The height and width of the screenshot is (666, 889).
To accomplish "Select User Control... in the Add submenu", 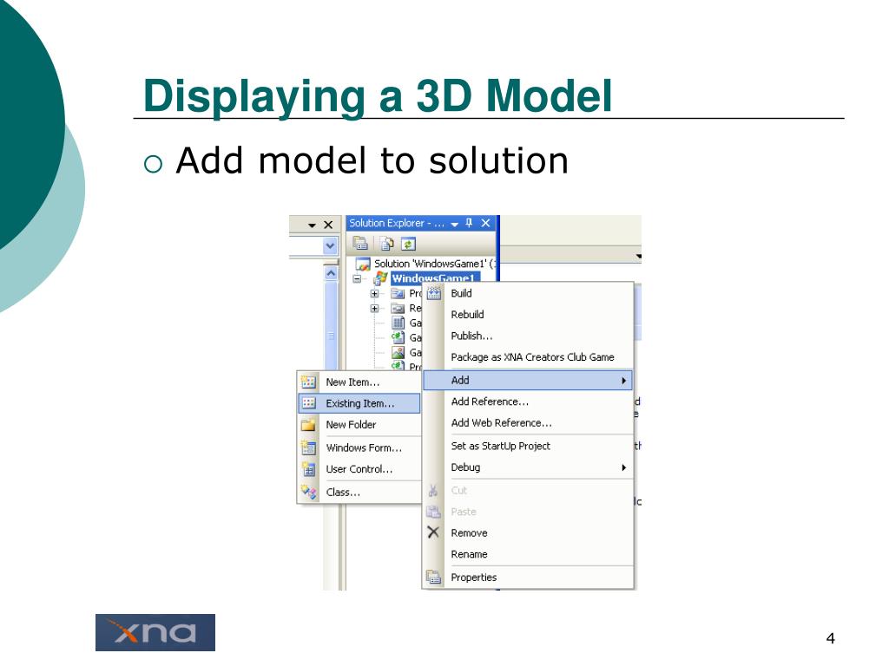I will (359, 469).
